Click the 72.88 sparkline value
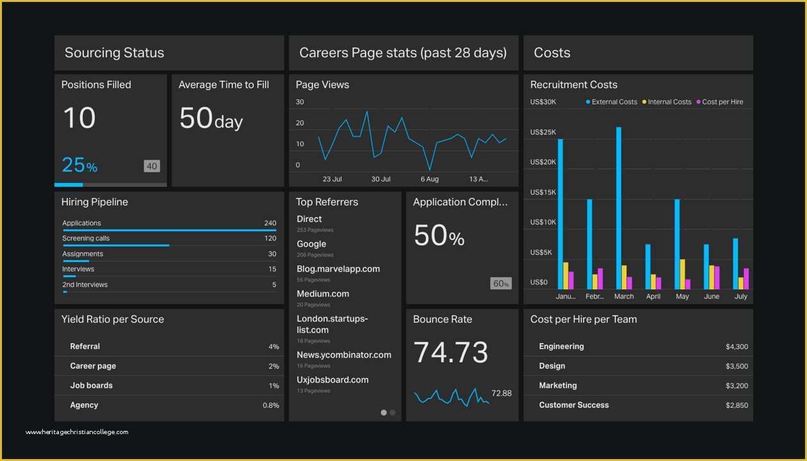Image resolution: width=807 pixels, height=461 pixels. tap(501, 393)
